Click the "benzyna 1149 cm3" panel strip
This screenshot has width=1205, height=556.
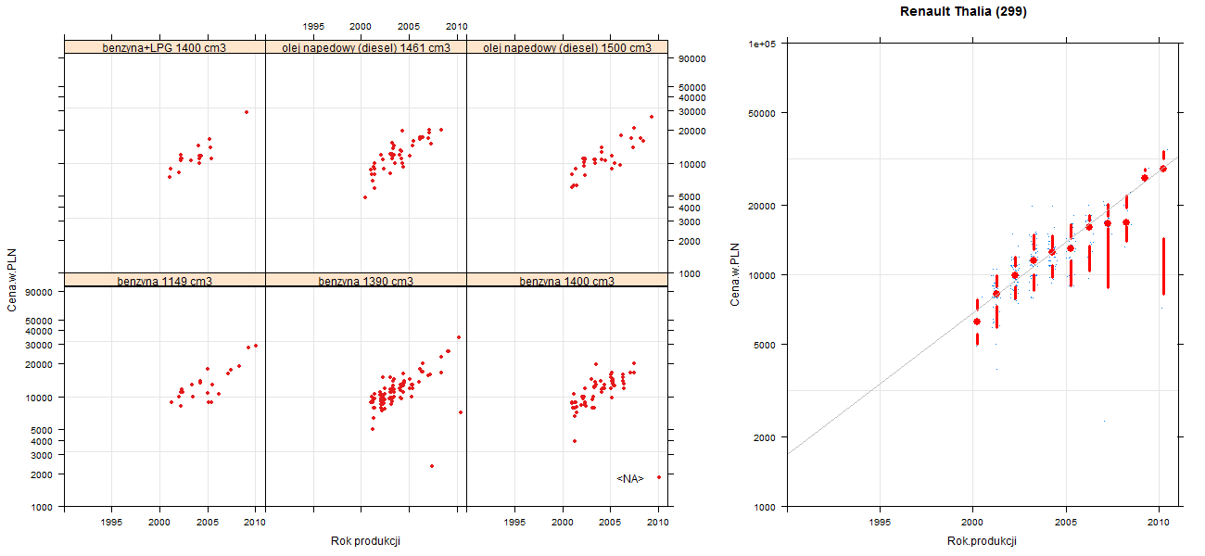[x=165, y=280]
